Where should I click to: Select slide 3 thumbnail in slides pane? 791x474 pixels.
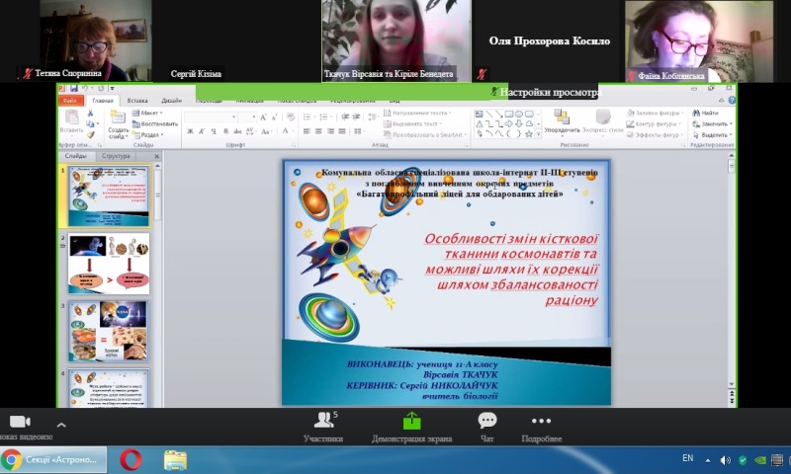109,332
